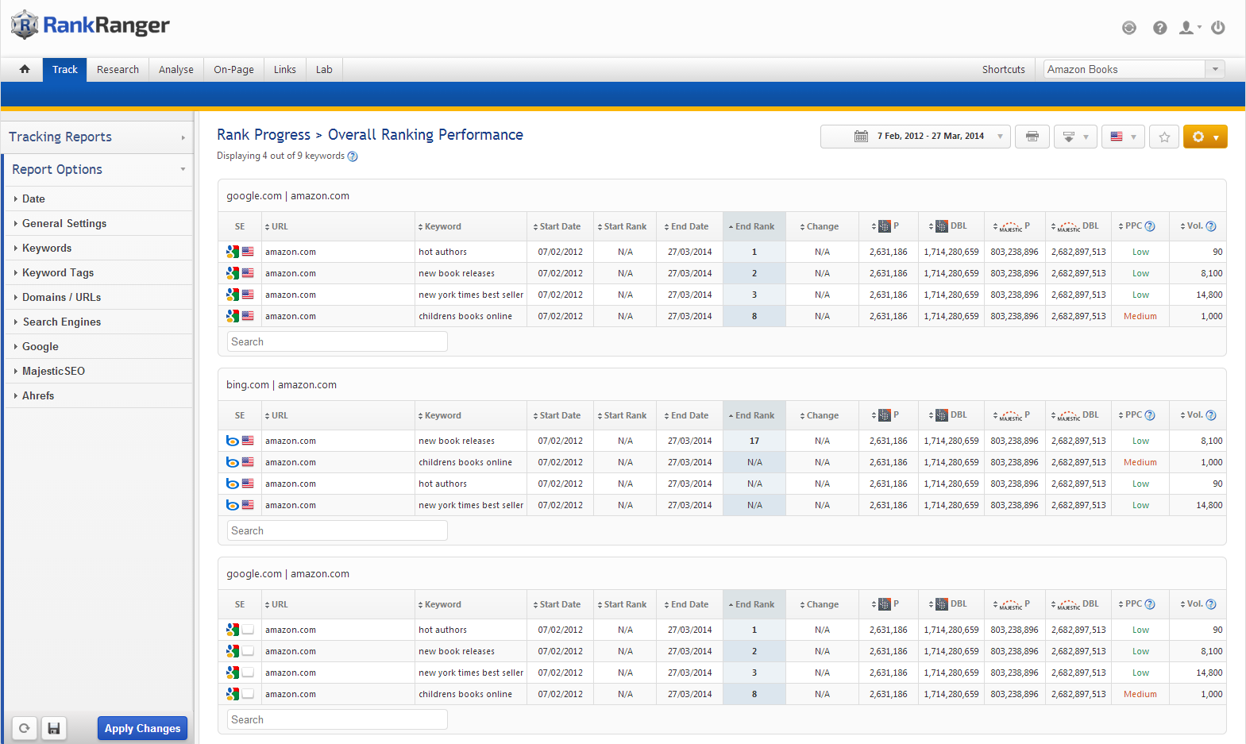Click the power logout icon

[x=1217, y=28]
